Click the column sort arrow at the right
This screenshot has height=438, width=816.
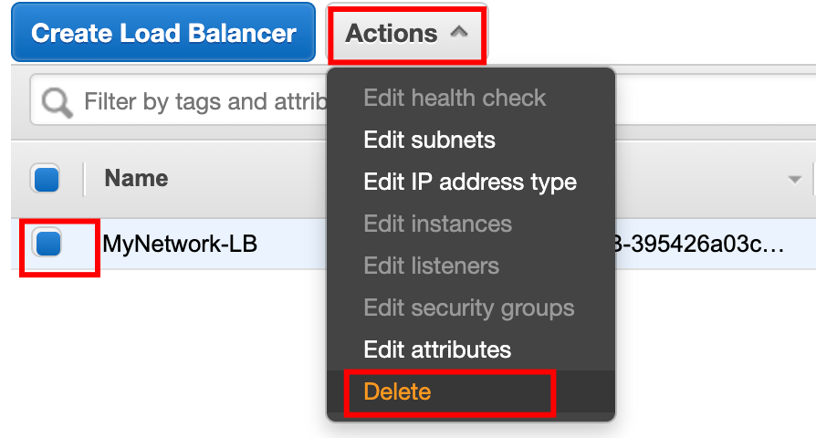[794, 180]
